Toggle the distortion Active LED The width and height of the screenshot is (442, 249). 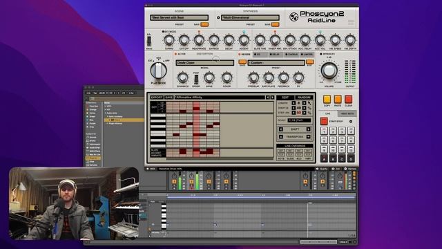175,54
